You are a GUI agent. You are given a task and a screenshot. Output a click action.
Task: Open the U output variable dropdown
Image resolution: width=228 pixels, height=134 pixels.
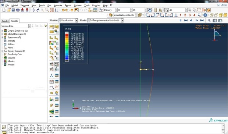click(x=131, y=10)
